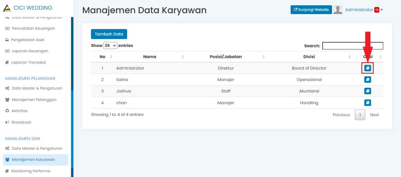Click the red notification badge showing 13
The height and width of the screenshot is (177, 401).
(x=376, y=10)
